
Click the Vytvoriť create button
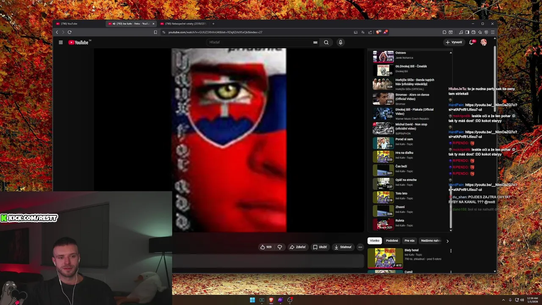tap(454, 42)
